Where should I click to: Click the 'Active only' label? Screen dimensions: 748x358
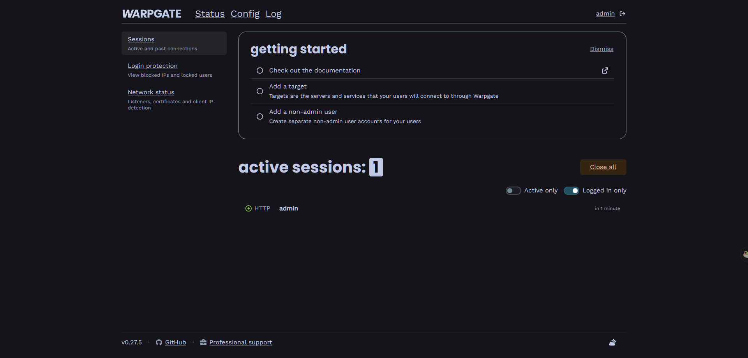pyautogui.click(x=541, y=190)
